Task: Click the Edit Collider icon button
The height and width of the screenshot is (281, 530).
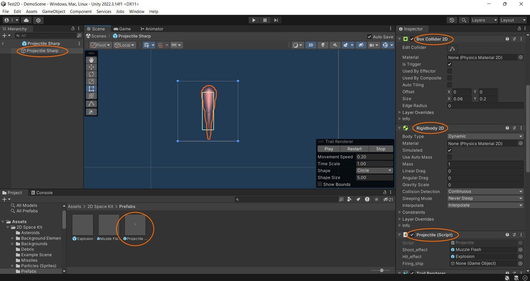Action: pos(453,48)
